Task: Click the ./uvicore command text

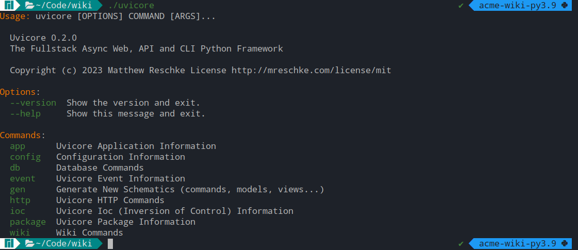Action: 131,6
